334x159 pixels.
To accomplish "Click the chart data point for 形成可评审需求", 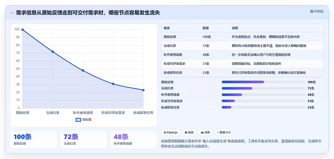I will coord(113,84).
